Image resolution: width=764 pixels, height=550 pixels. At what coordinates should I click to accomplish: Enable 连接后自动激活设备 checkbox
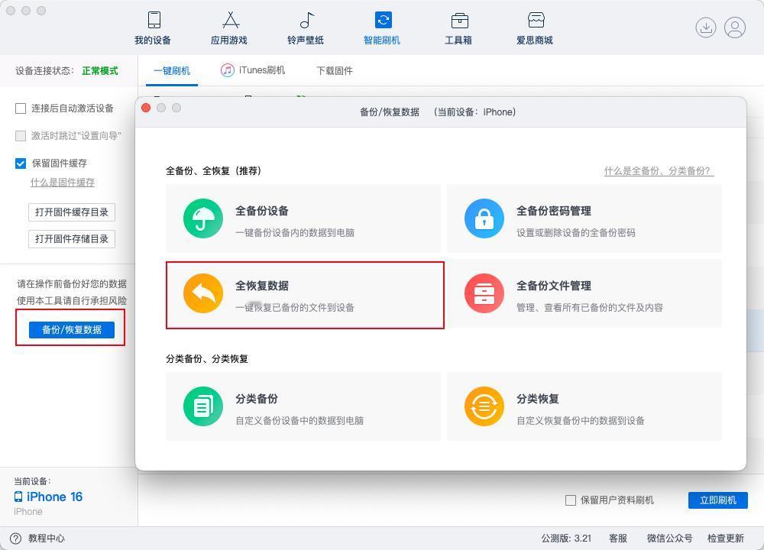(x=21, y=108)
